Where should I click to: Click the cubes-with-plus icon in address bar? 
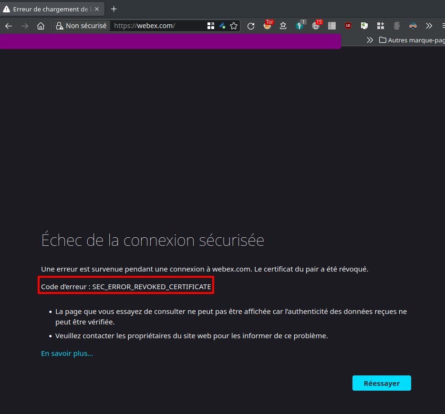pos(222,26)
